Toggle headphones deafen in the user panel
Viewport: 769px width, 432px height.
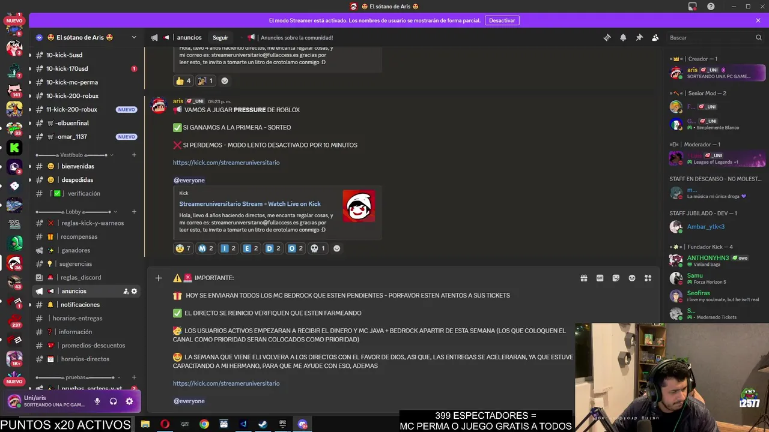(113, 401)
